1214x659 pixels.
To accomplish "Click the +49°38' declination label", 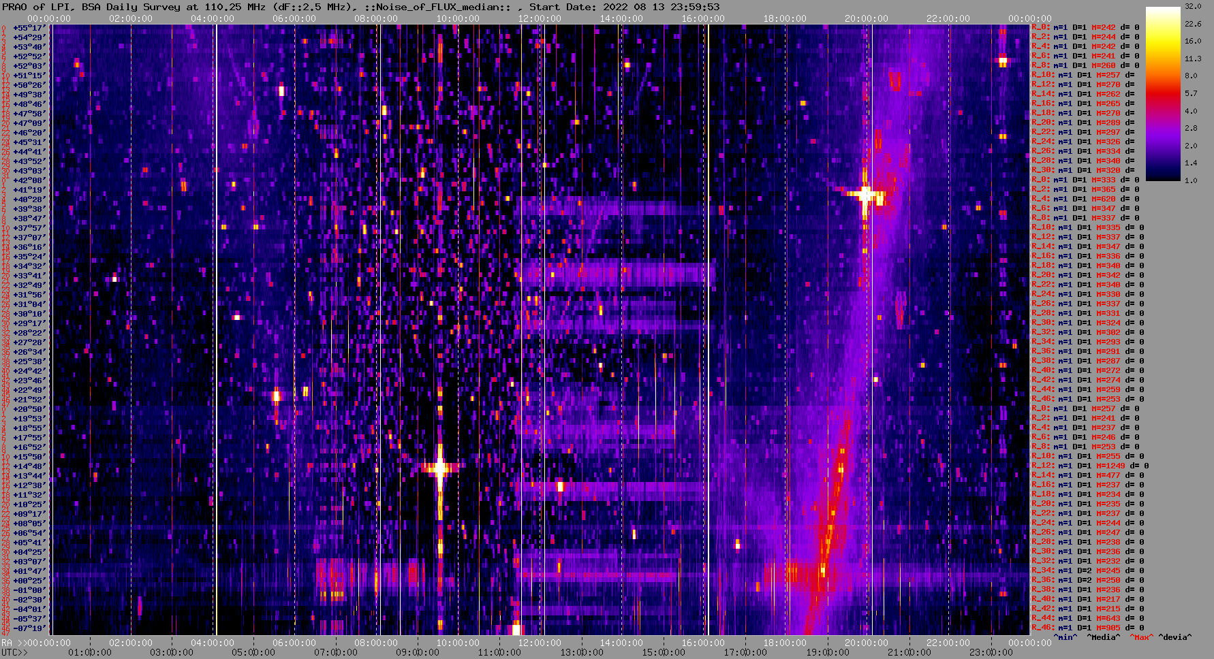I will pyautogui.click(x=29, y=94).
